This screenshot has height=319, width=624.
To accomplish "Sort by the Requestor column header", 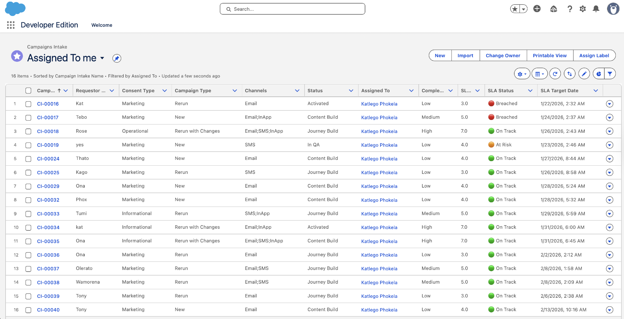I will pyautogui.click(x=91, y=91).
